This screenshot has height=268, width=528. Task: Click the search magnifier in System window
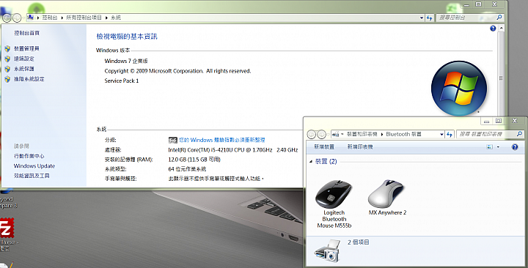pos(499,18)
